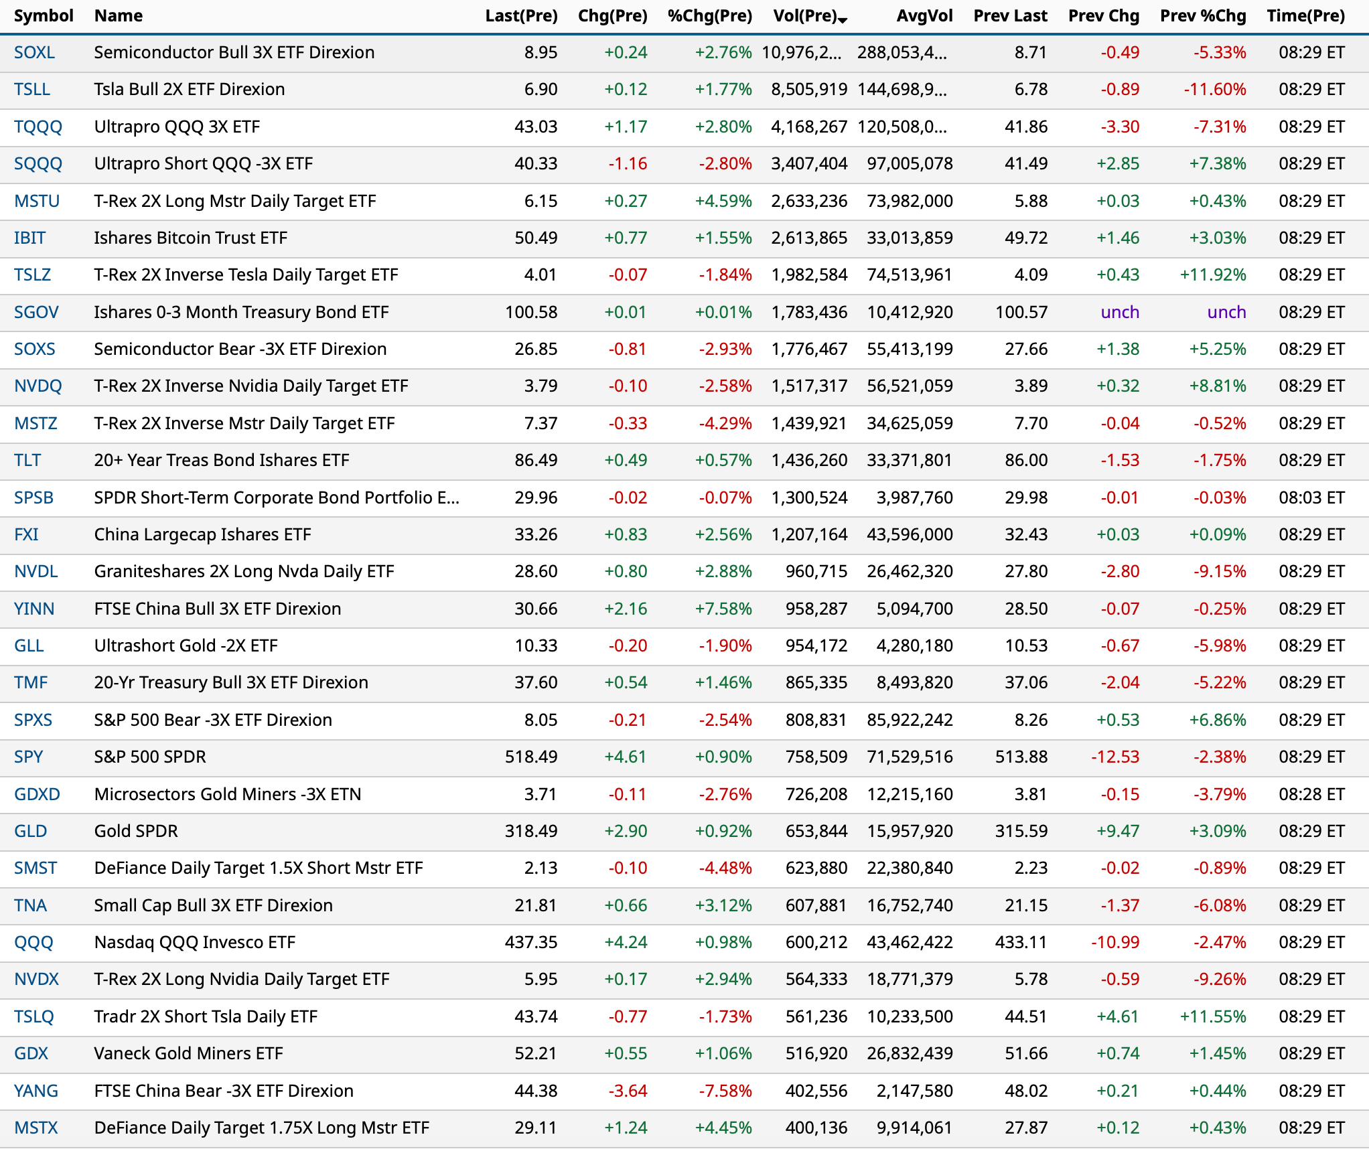Open the NVDQ ticker link
1369x1149 pixels.
pos(38,386)
